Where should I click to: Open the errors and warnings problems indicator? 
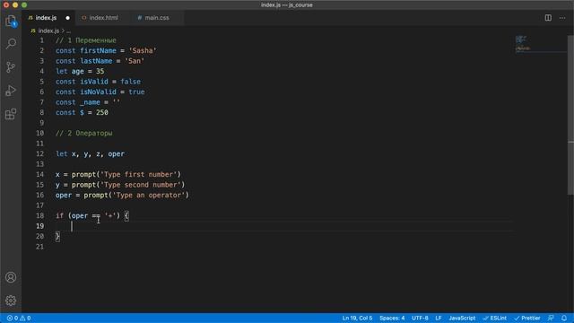19,318
